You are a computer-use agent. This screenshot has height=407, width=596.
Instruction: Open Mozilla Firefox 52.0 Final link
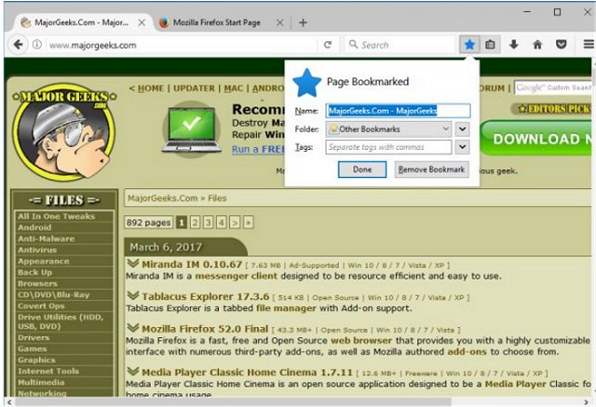(x=205, y=329)
